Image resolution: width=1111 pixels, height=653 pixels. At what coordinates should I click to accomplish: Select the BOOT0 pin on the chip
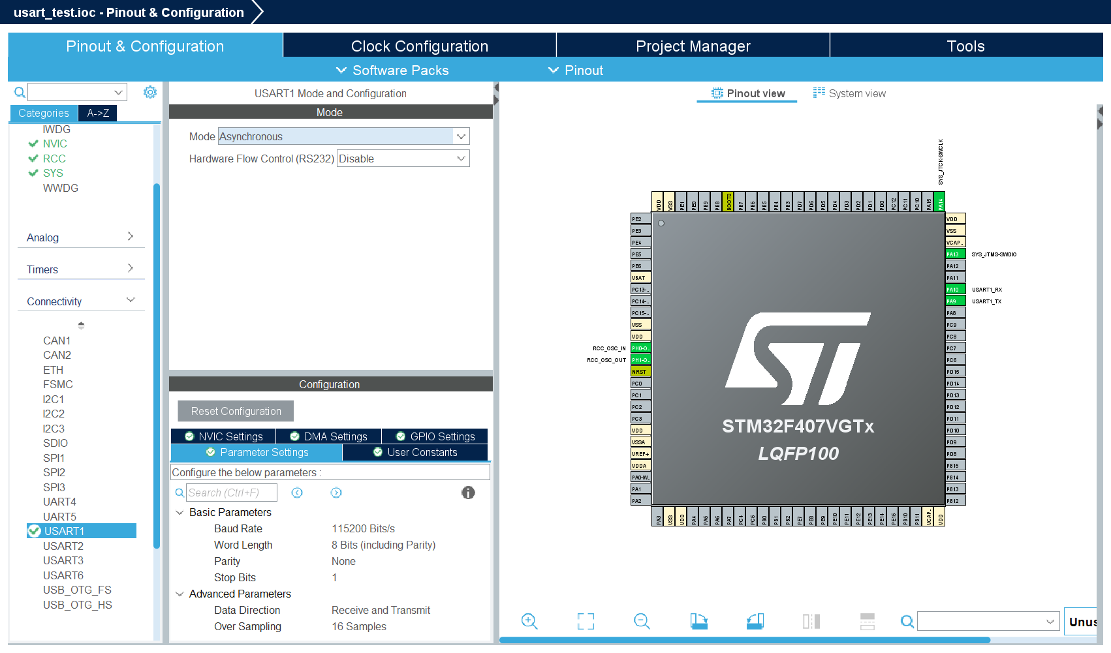coord(729,201)
